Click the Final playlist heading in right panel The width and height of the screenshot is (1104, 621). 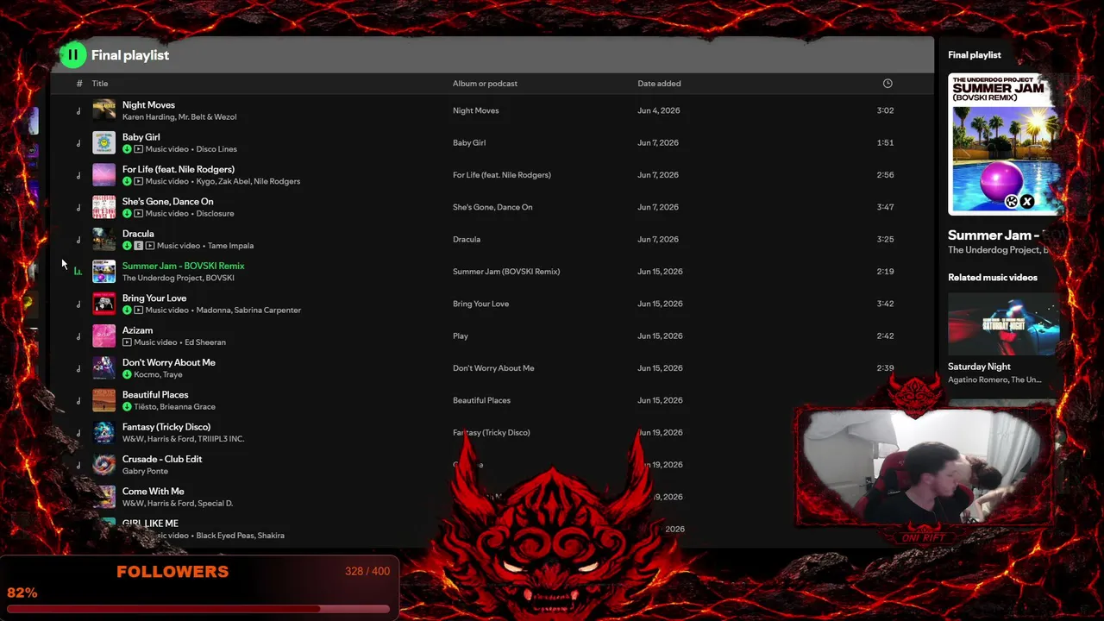[975, 55]
